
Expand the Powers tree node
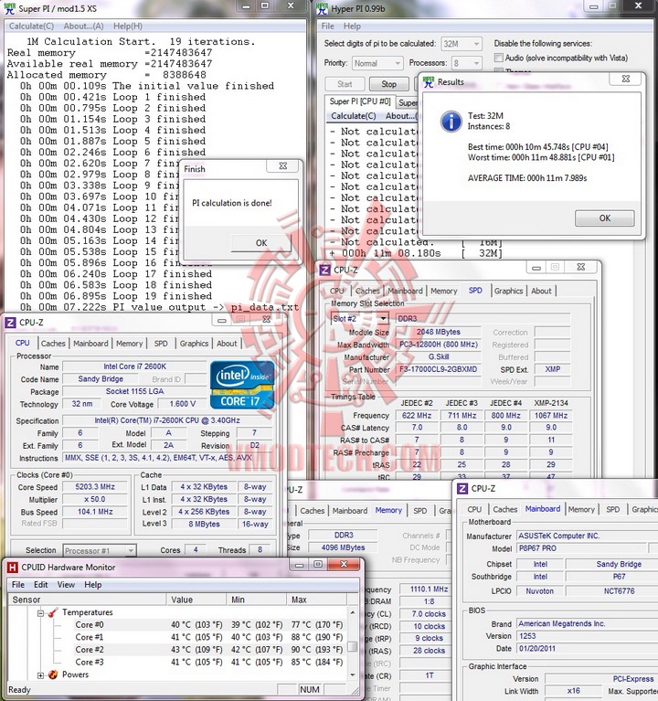coord(41,675)
